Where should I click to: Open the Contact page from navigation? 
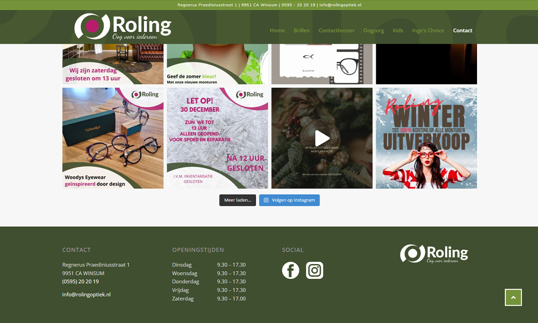[x=462, y=30]
